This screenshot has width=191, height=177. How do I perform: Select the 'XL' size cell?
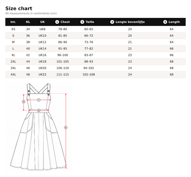pos(13,55)
